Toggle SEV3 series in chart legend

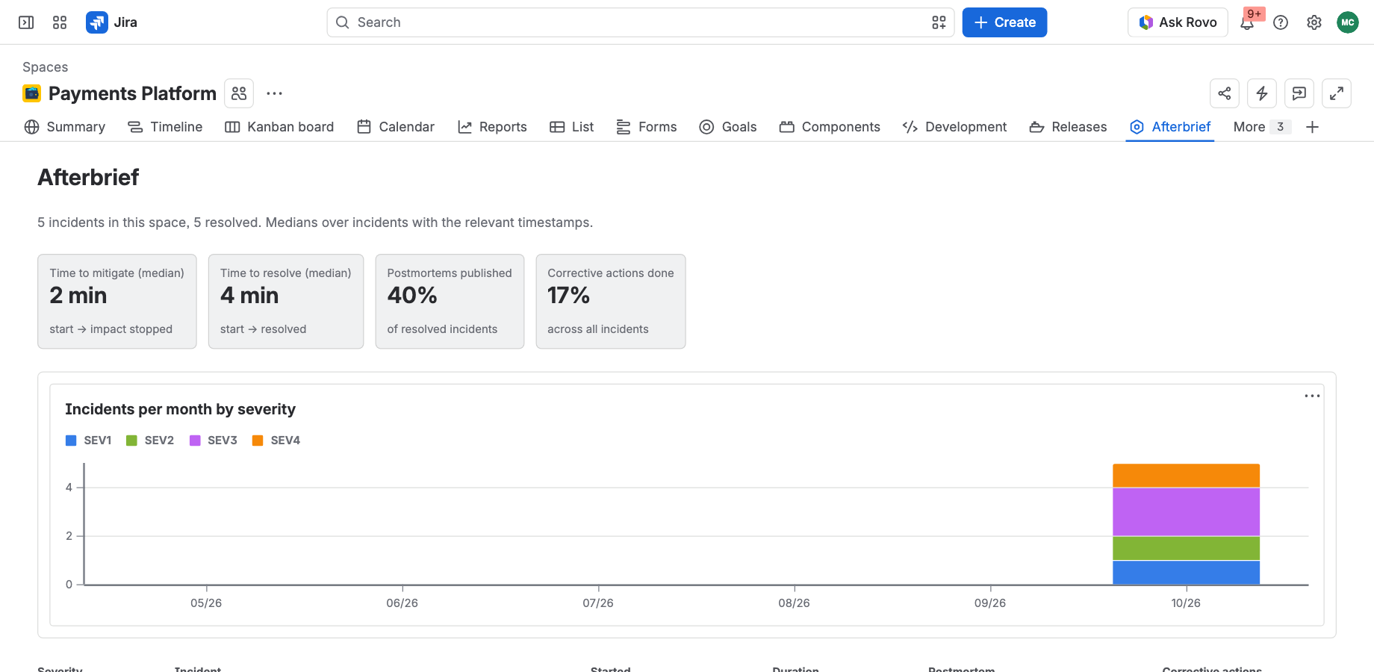point(214,441)
